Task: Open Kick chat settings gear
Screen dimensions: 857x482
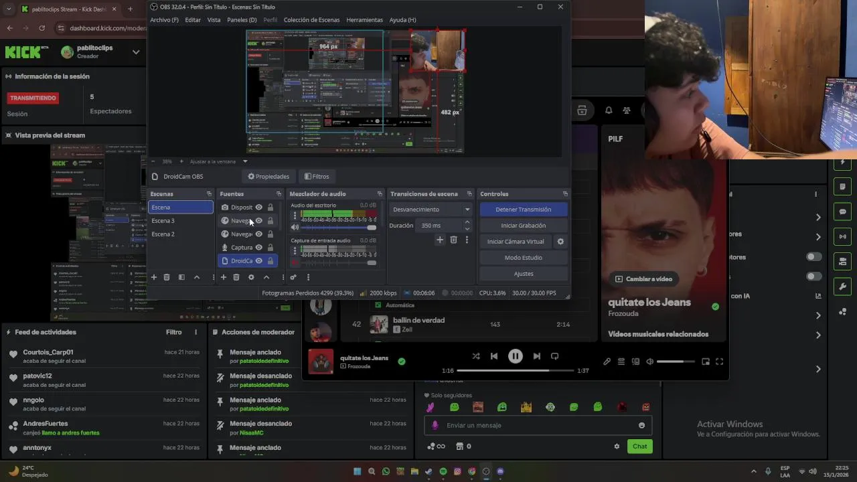Action: coord(617,447)
